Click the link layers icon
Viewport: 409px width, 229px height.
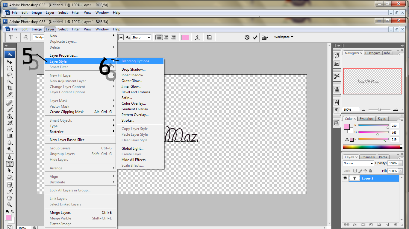coord(347,225)
